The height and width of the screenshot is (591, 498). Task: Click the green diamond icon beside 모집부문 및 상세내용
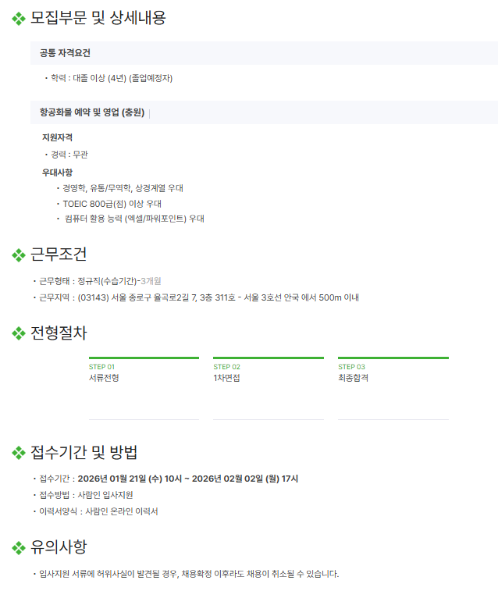[x=19, y=18]
